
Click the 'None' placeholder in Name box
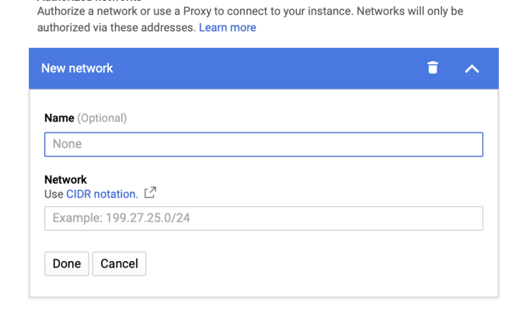(x=67, y=144)
